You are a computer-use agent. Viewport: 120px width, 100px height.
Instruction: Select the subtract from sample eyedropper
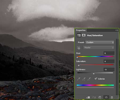[89, 79]
